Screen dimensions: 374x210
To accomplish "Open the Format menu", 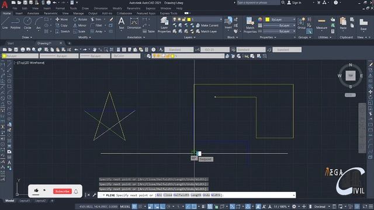I will pos(60,8).
